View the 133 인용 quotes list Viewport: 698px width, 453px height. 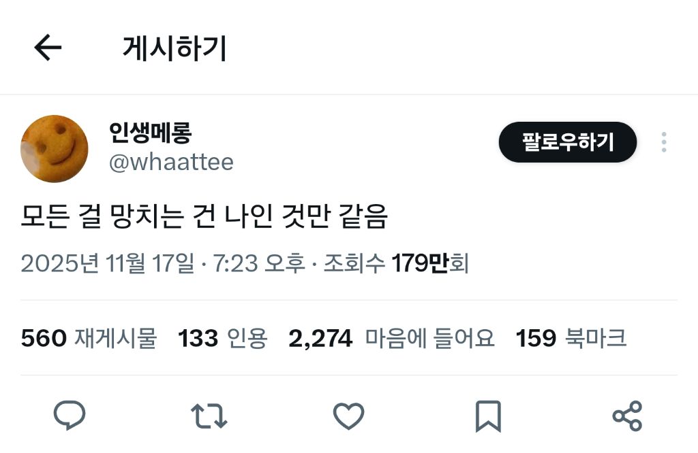pos(223,338)
